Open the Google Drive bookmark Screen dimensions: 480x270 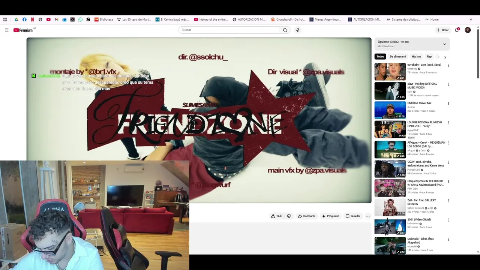click(x=16, y=19)
